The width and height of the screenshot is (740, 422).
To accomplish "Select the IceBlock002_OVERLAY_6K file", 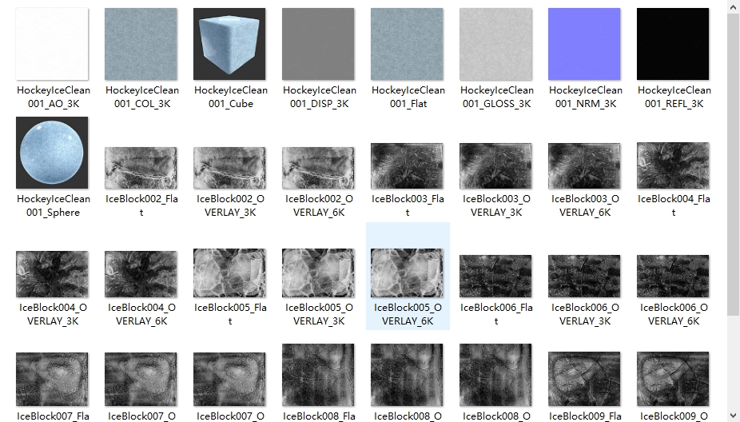I will 319,166.
